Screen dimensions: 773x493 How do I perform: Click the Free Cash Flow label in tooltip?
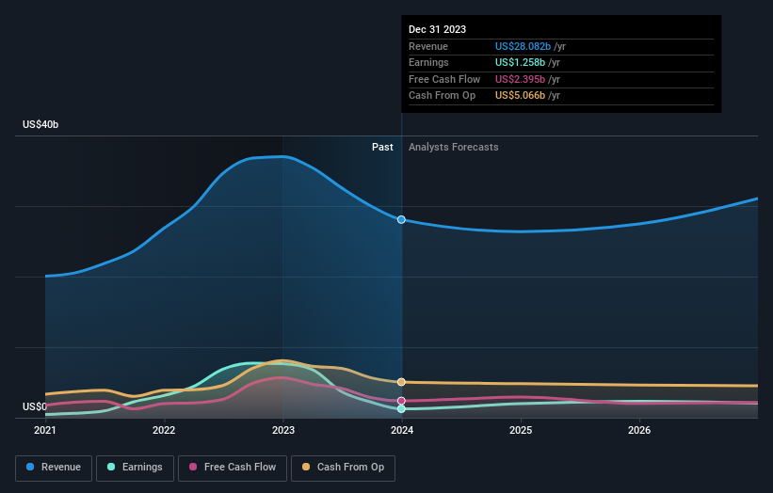pos(444,79)
